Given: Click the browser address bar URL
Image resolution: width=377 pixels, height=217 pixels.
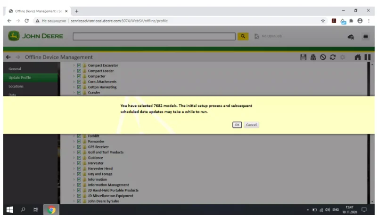Looking at the screenshot, I should click(119, 21).
